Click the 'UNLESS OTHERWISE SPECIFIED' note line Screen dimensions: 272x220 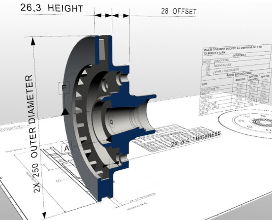tap(233, 48)
